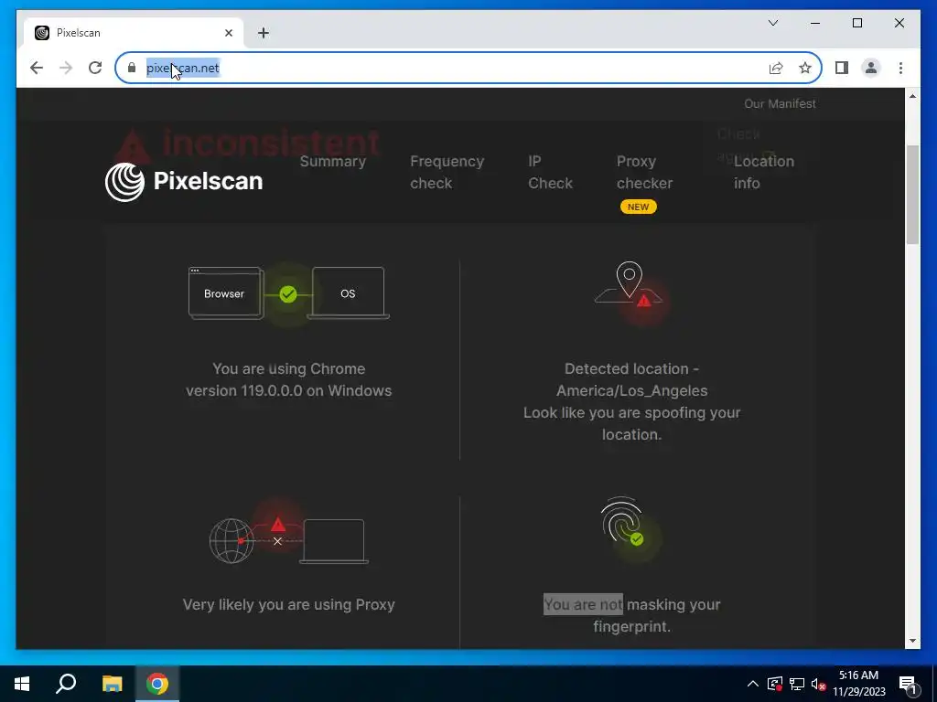Click Chrome icon in taskbar
Viewport: 937px width, 702px height.
tap(157, 684)
